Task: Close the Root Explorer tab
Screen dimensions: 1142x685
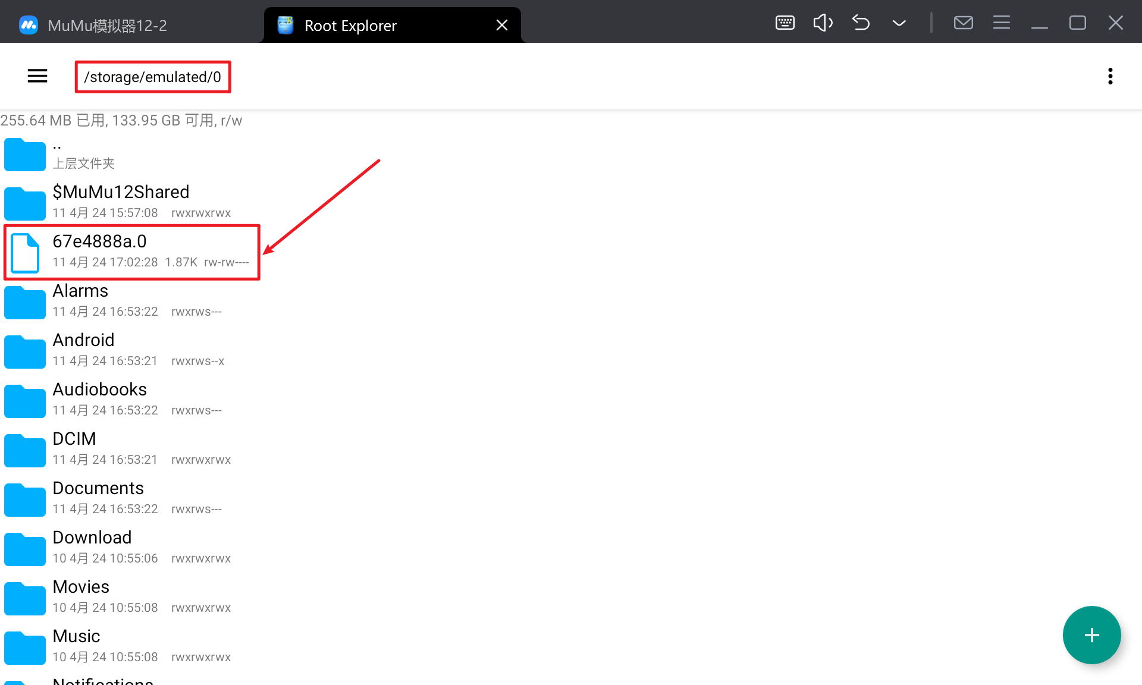Action: click(x=502, y=25)
